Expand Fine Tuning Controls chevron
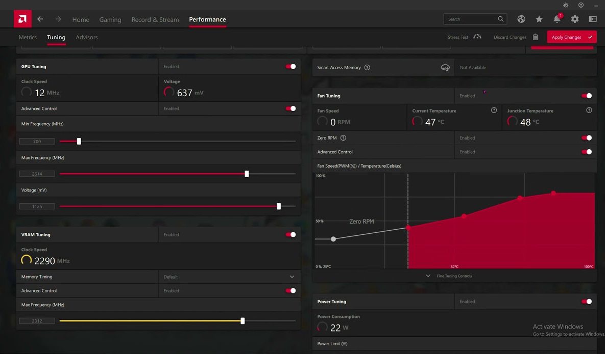The image size is (605, 354). click(x=428, y=276)
